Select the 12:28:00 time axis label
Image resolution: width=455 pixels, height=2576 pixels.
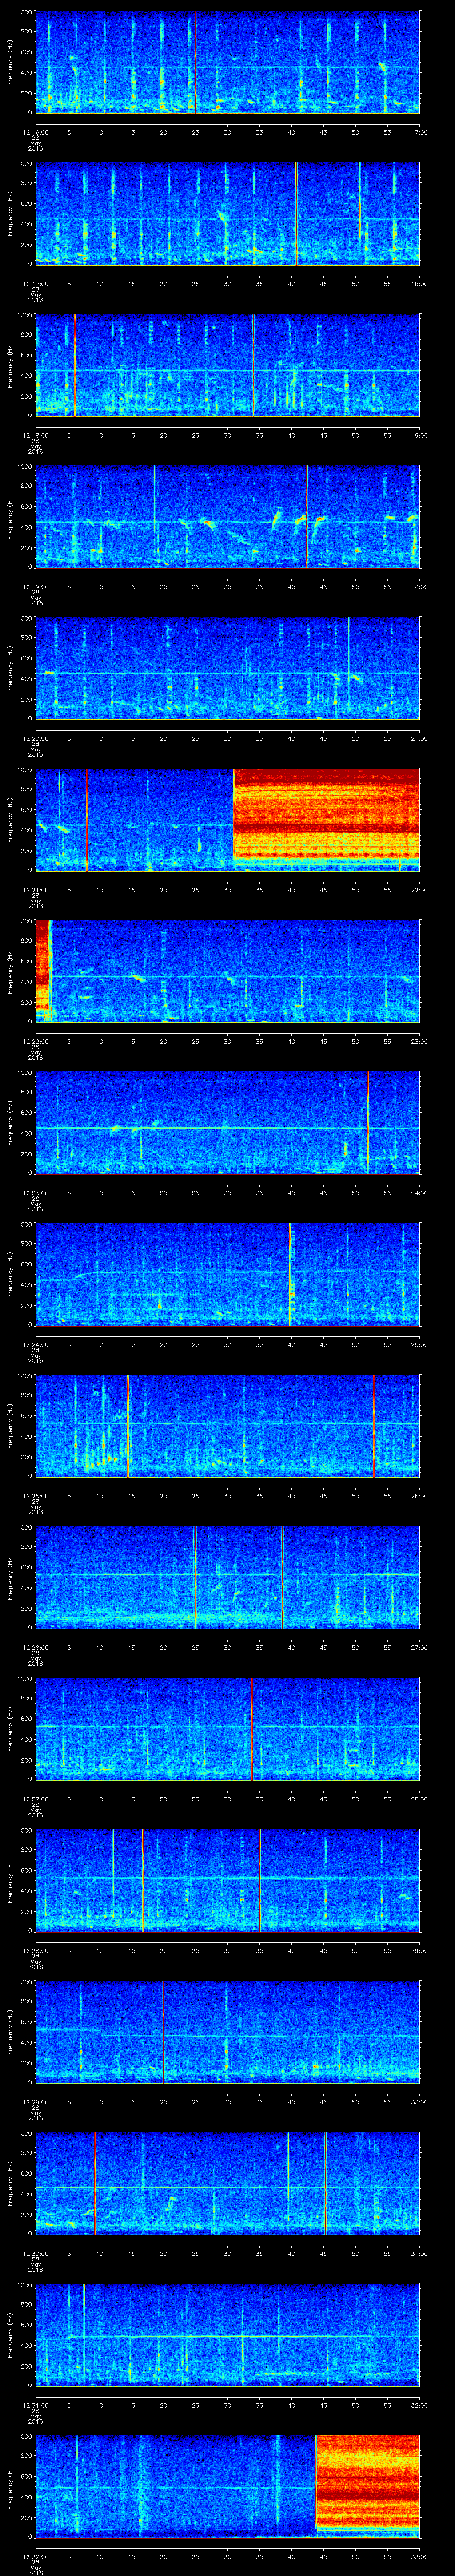point(35,1950)
